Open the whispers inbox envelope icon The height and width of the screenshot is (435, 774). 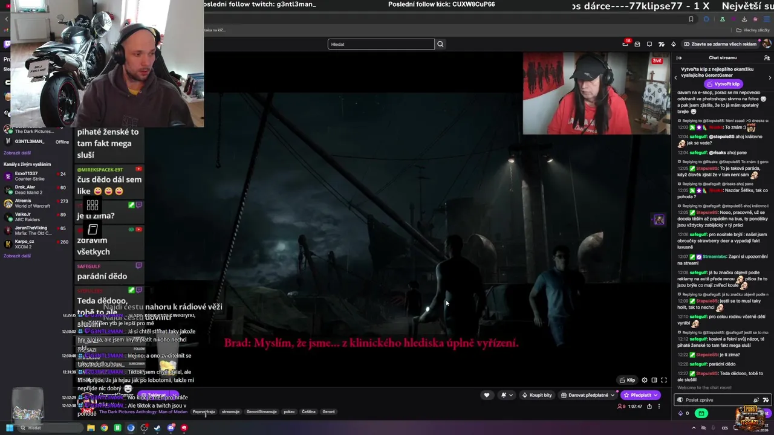637,44
